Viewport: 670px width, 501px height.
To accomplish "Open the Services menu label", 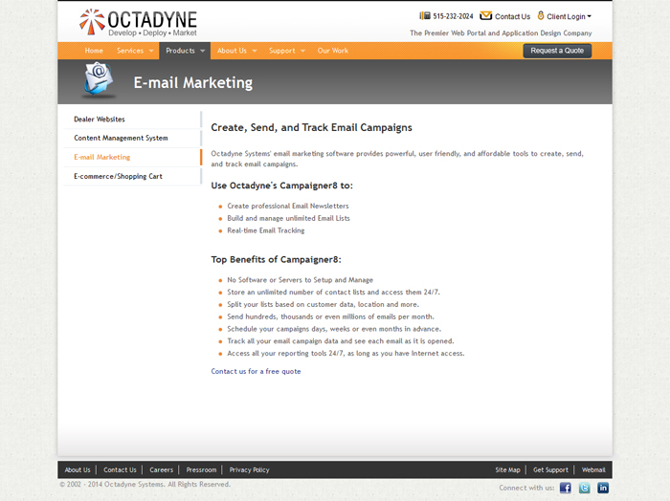I will (130, 51).
